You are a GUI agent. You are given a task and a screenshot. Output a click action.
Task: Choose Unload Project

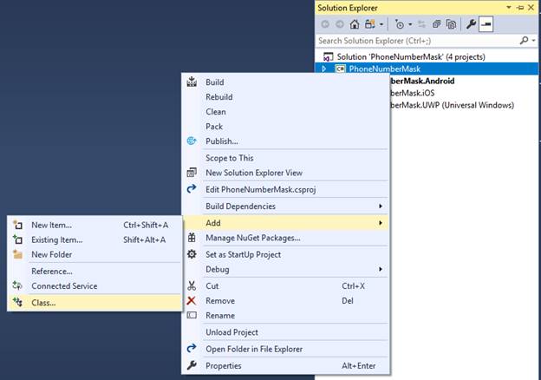coord(231,332)
